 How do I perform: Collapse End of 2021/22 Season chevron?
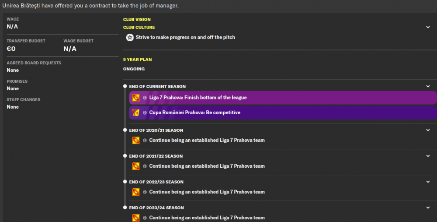pos(428,156)
